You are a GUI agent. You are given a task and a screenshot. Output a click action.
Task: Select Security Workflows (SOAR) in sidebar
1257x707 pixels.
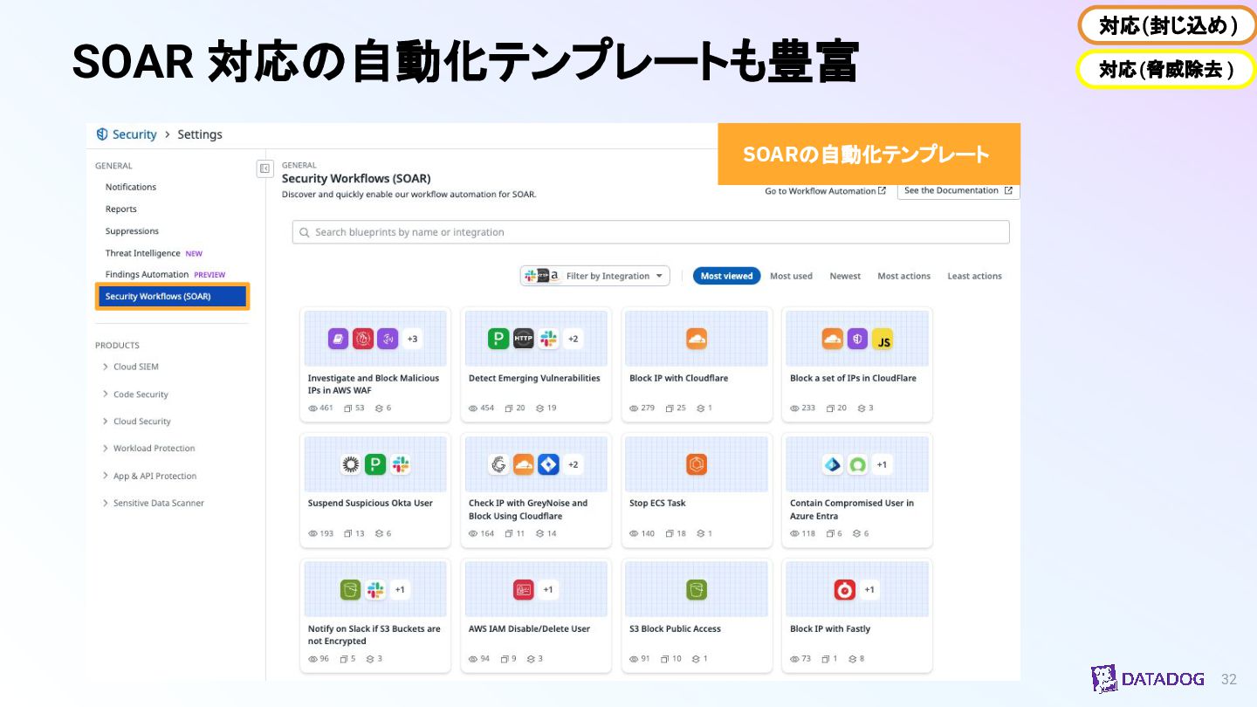173,296
